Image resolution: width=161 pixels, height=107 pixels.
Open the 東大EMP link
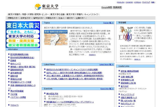(125, 86)
